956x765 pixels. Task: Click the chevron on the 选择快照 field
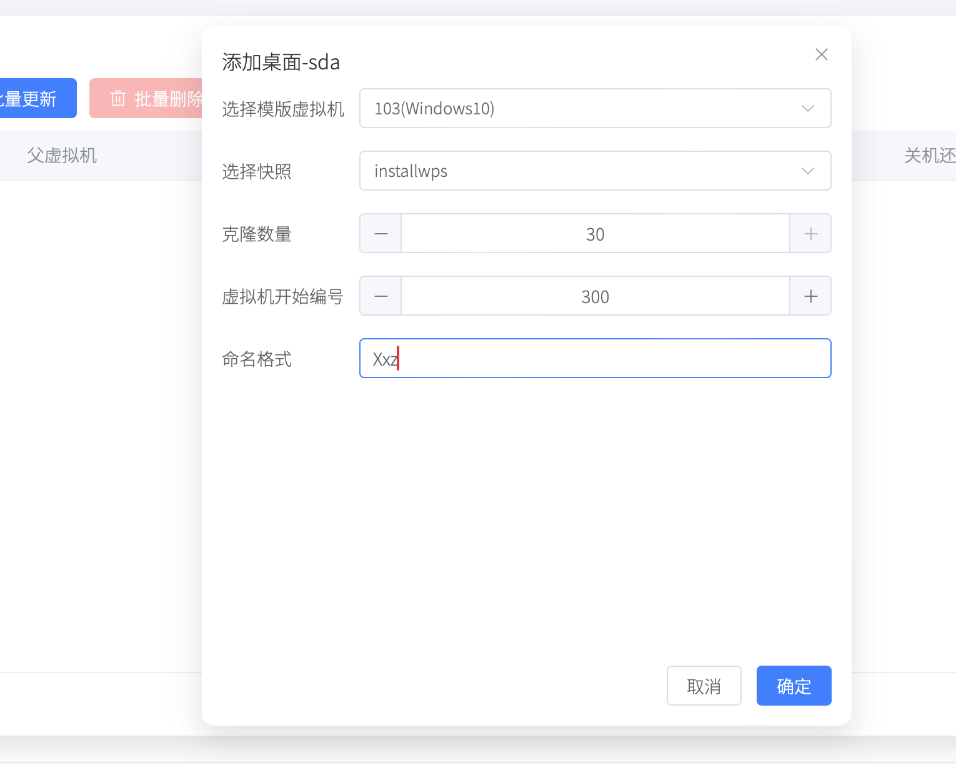click(x=807, y=171)
